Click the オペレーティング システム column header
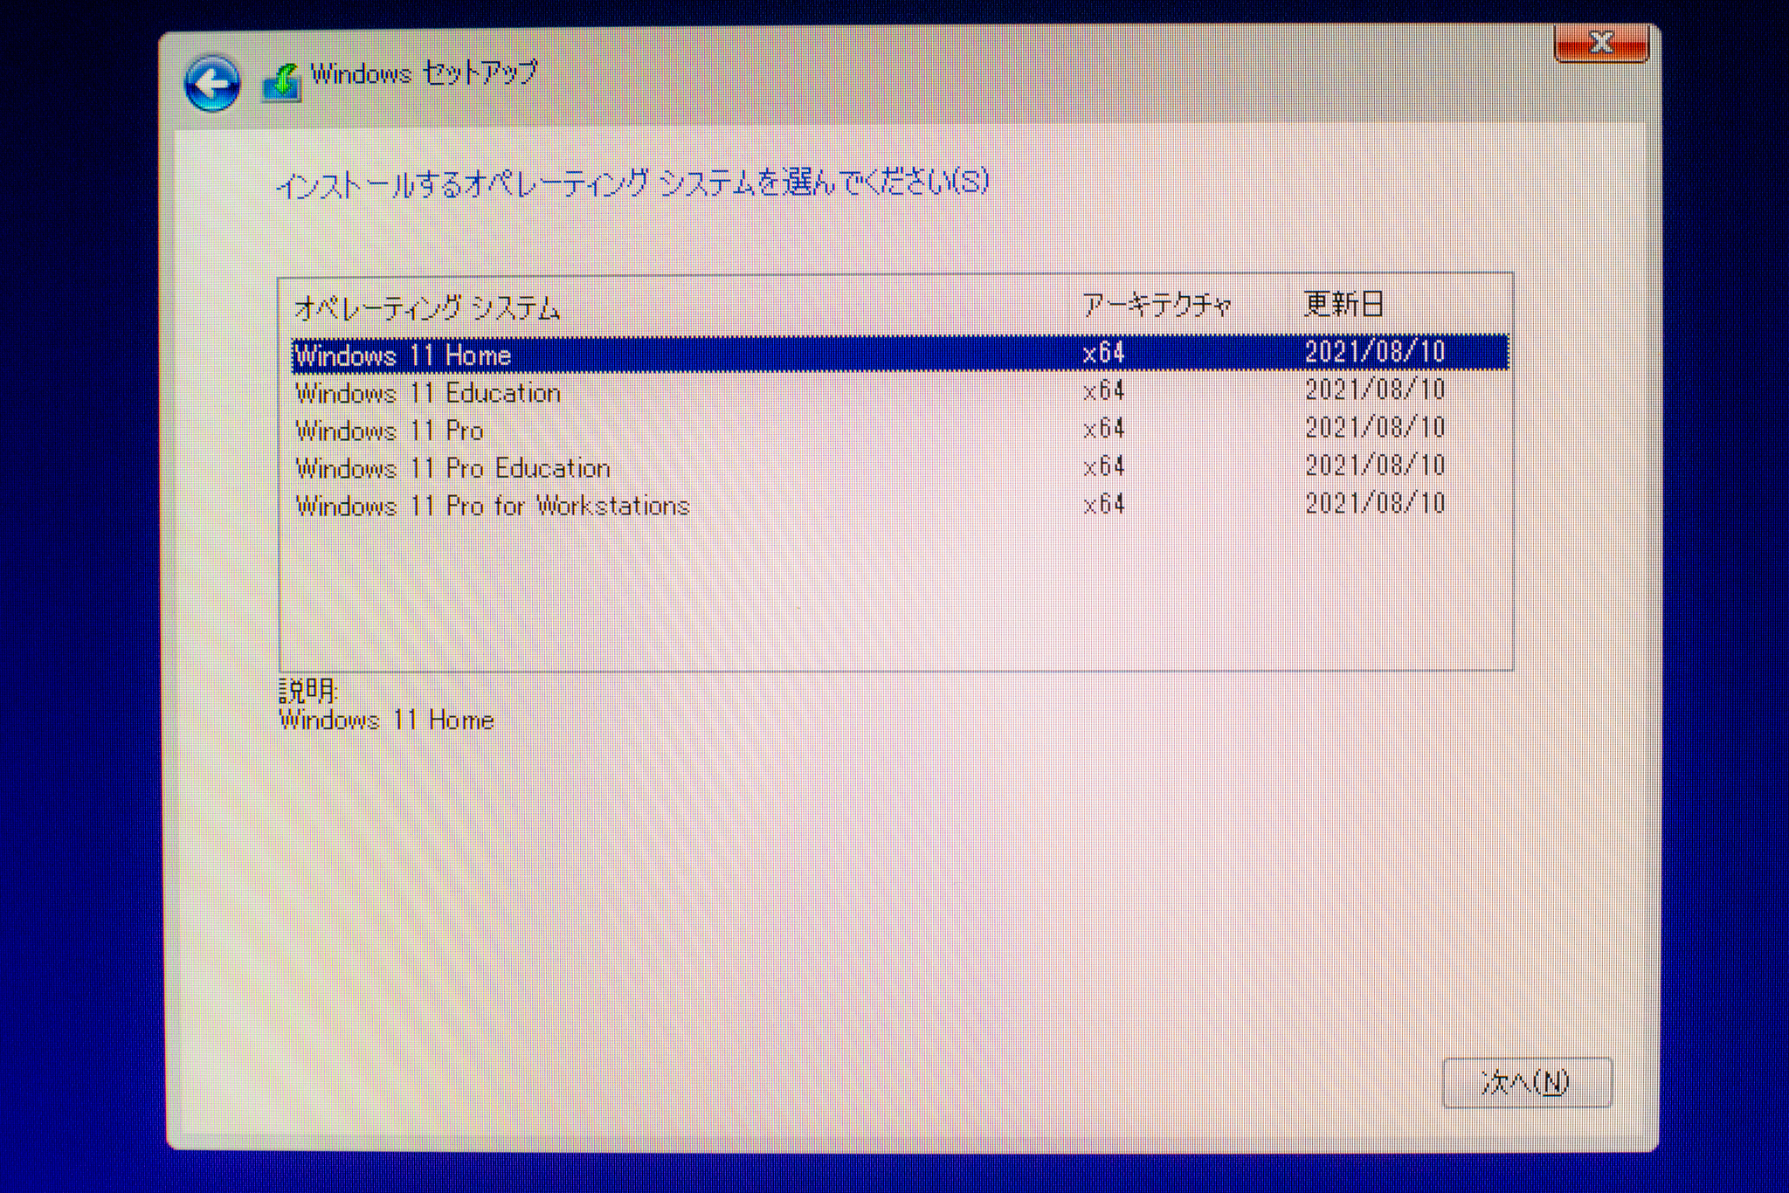This screenshot has width=1789, height=1193. click(426, 307)
